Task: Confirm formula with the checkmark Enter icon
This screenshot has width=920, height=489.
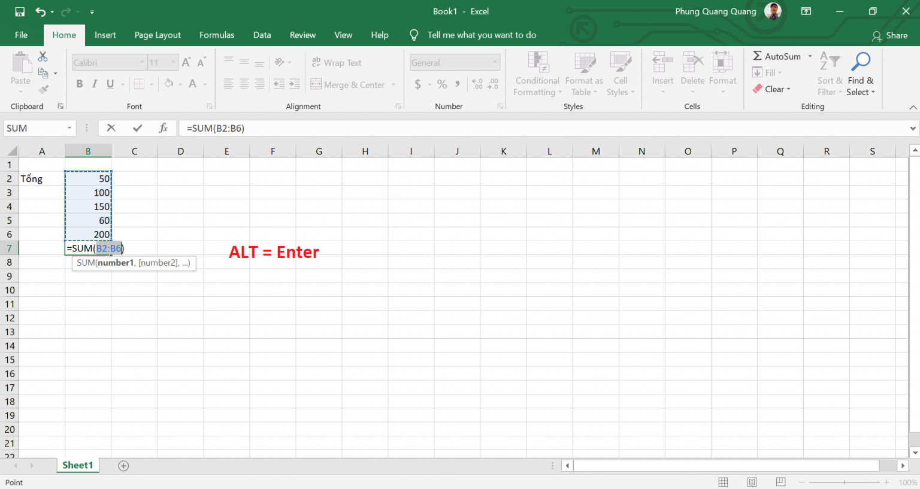Action: [x=138, y=128]
